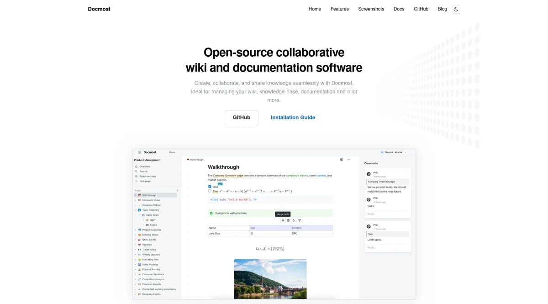Click the Docmost logo text at top left
This screenshot has width=548, height=304.
point(99,9)
